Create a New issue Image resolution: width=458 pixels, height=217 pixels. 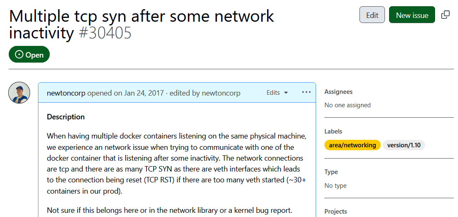(412, 15)
